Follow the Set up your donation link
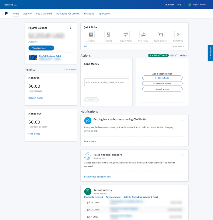This screenshot has height=220, width=213. click(97, 177)
